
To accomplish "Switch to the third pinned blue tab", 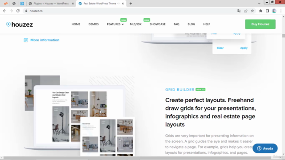I will pos(22,4).
